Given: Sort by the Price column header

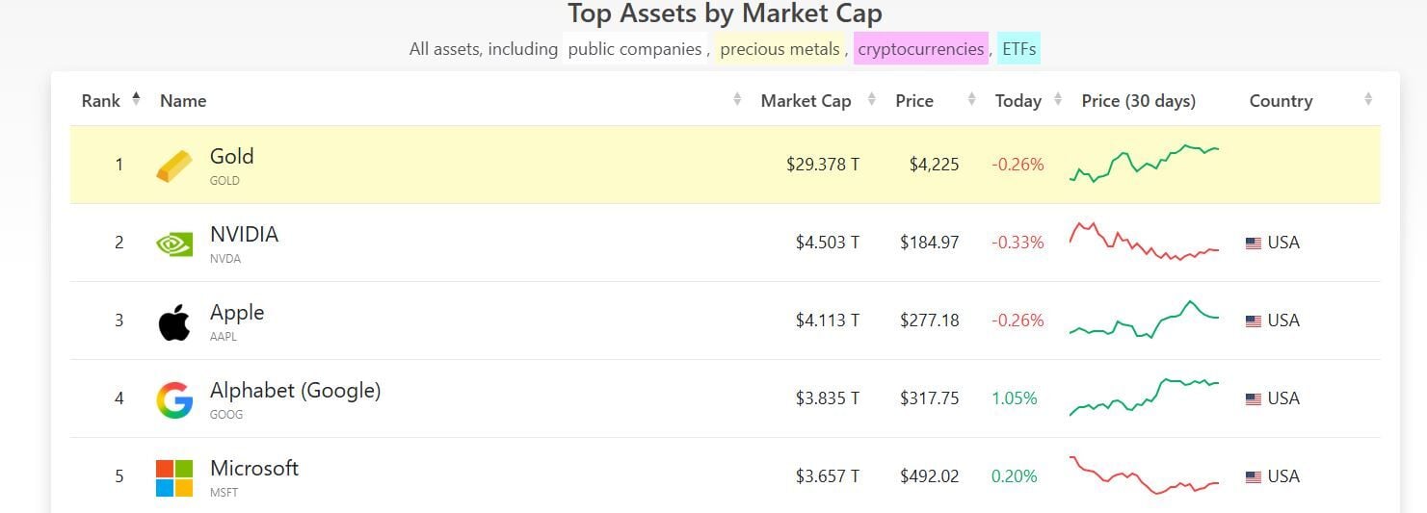Looking at the screenshot, I should (913, 101).
